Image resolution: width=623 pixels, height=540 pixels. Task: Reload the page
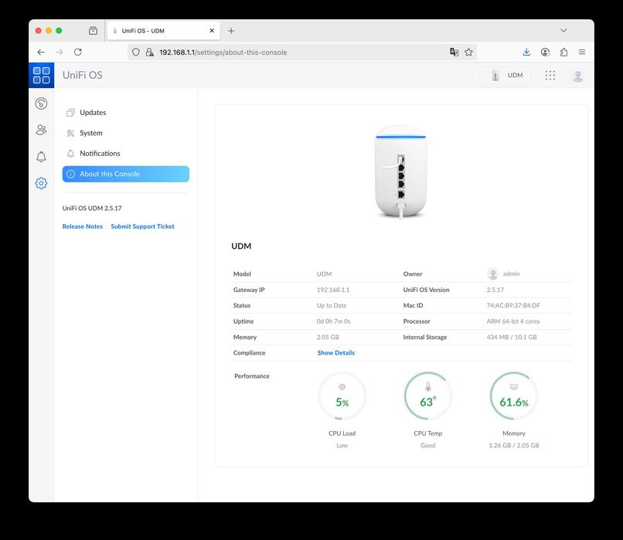pyautogui.click(x=78, y=52)
